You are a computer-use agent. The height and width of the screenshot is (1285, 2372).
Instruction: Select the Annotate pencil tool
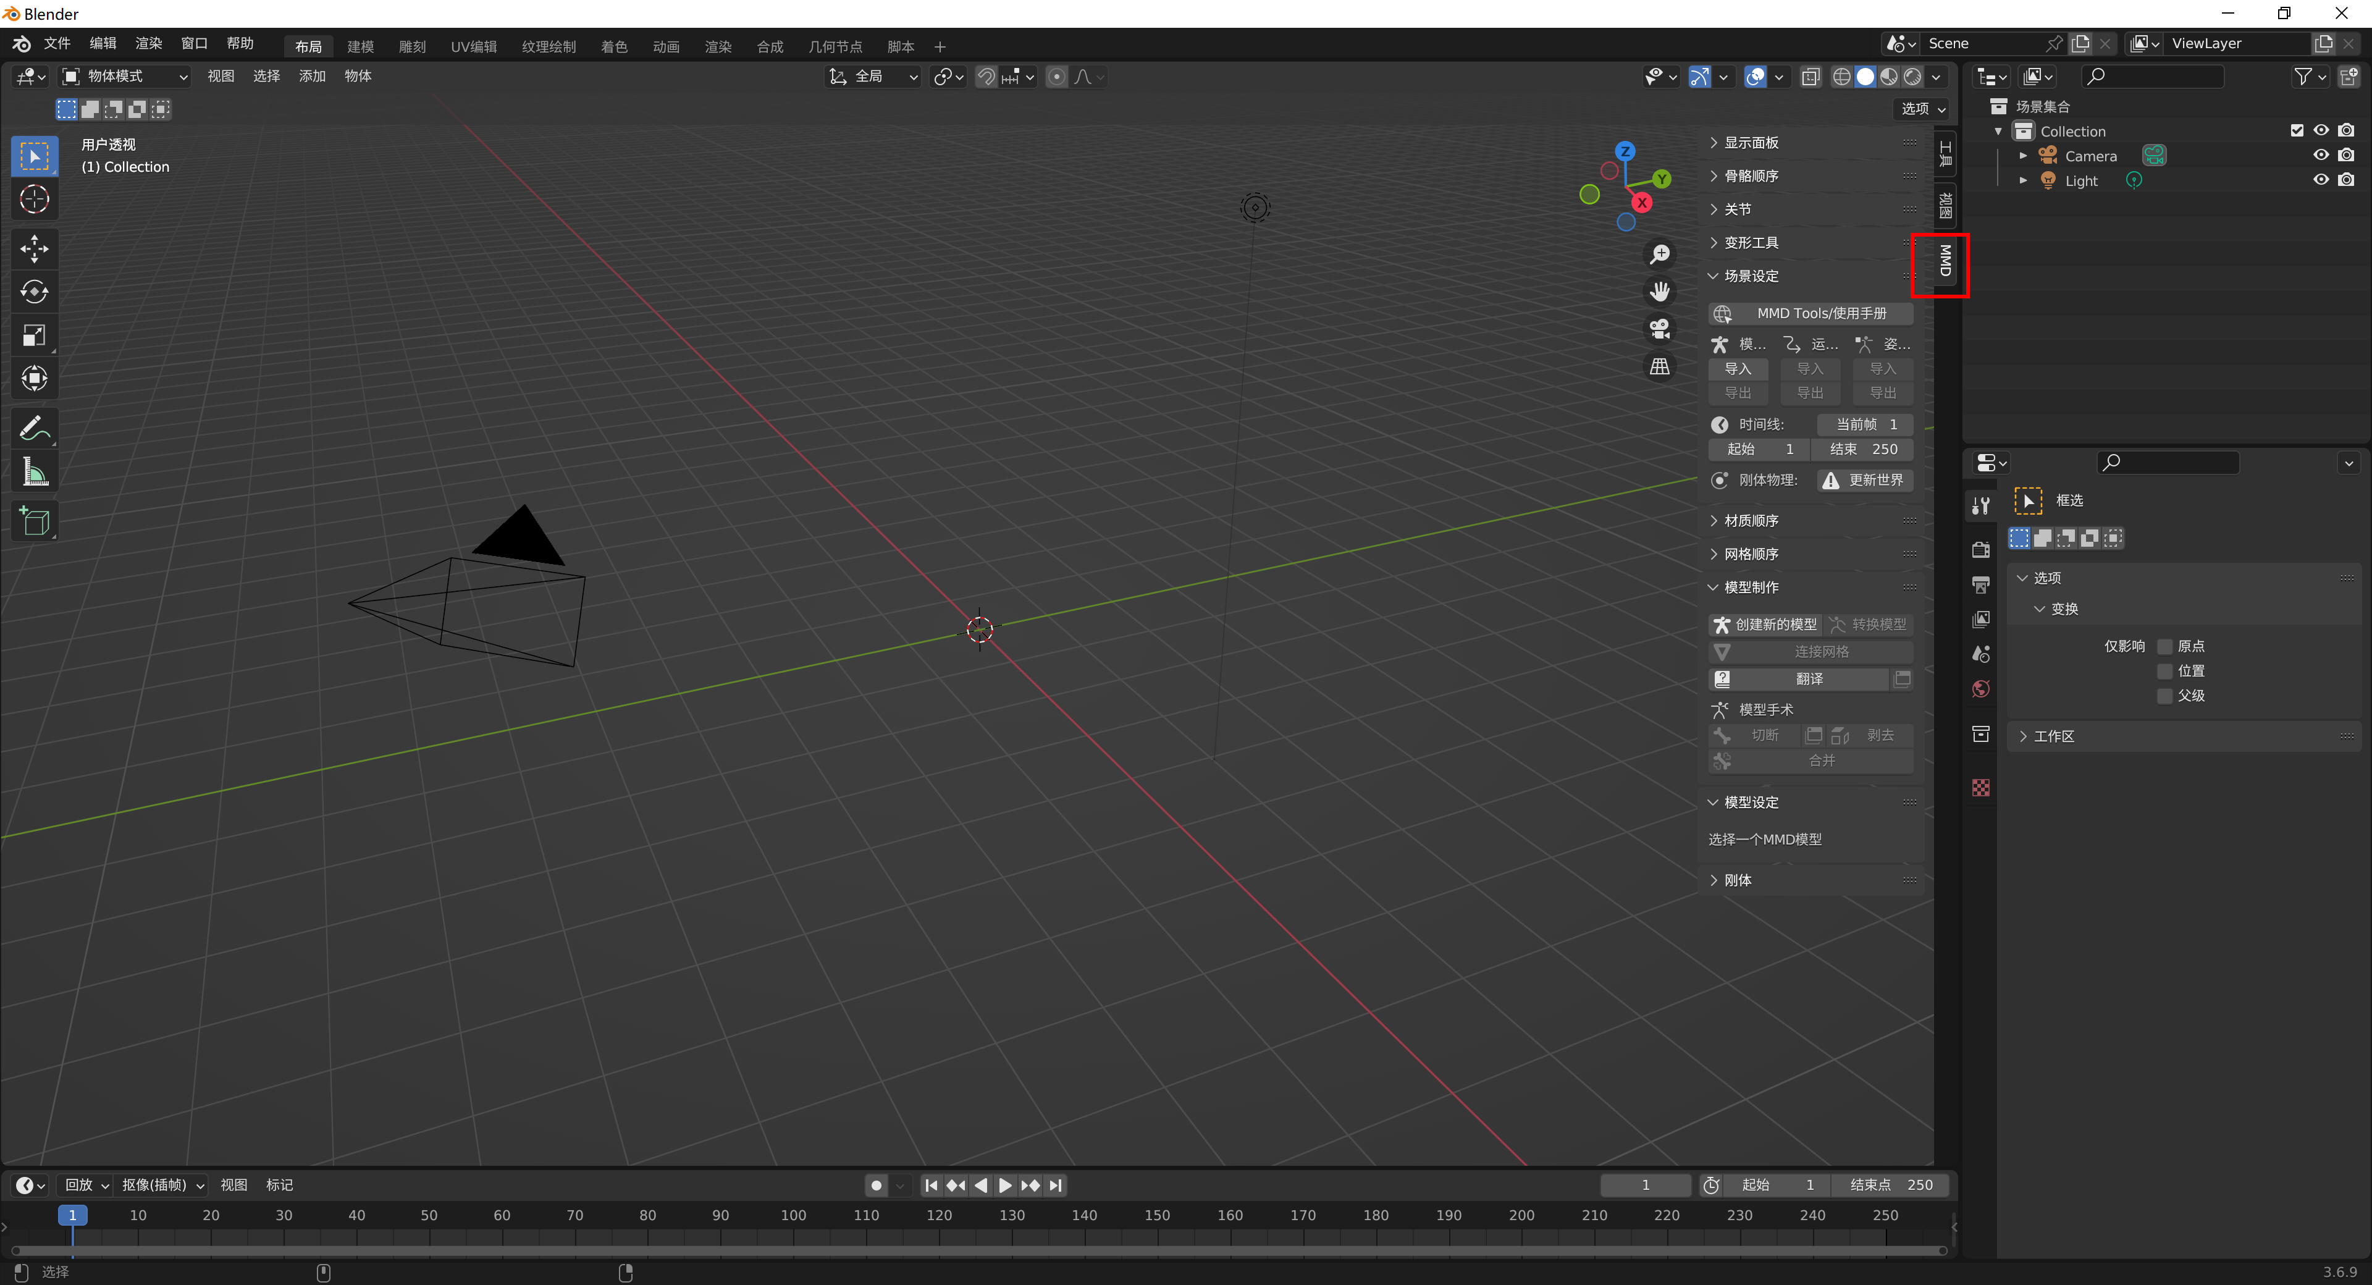click(x=34, y=428)
